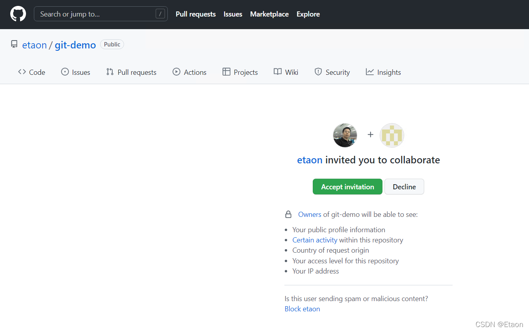
Task: Select 'Your IP address' list item
Action: tap(316, 271)
